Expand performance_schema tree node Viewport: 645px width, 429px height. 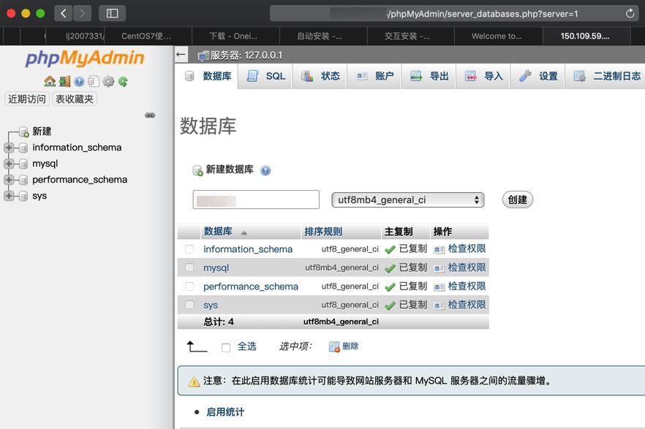pyautogui.click(x=9, y=180)
